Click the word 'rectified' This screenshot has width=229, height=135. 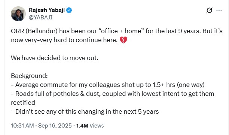pyautogui.click(x=23, y=103)
